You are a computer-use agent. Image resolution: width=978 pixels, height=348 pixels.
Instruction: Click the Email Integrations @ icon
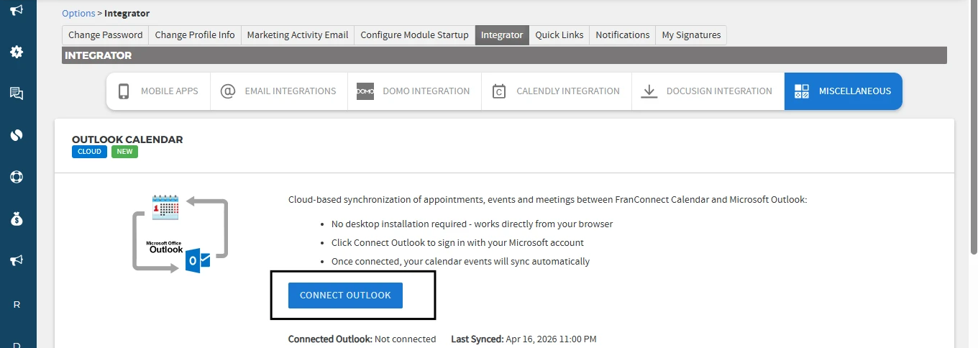point(228,91)
